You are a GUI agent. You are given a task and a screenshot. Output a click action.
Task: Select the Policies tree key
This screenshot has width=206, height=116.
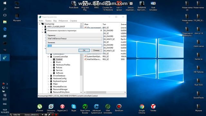pyautogui.click(x=59, y=67)
